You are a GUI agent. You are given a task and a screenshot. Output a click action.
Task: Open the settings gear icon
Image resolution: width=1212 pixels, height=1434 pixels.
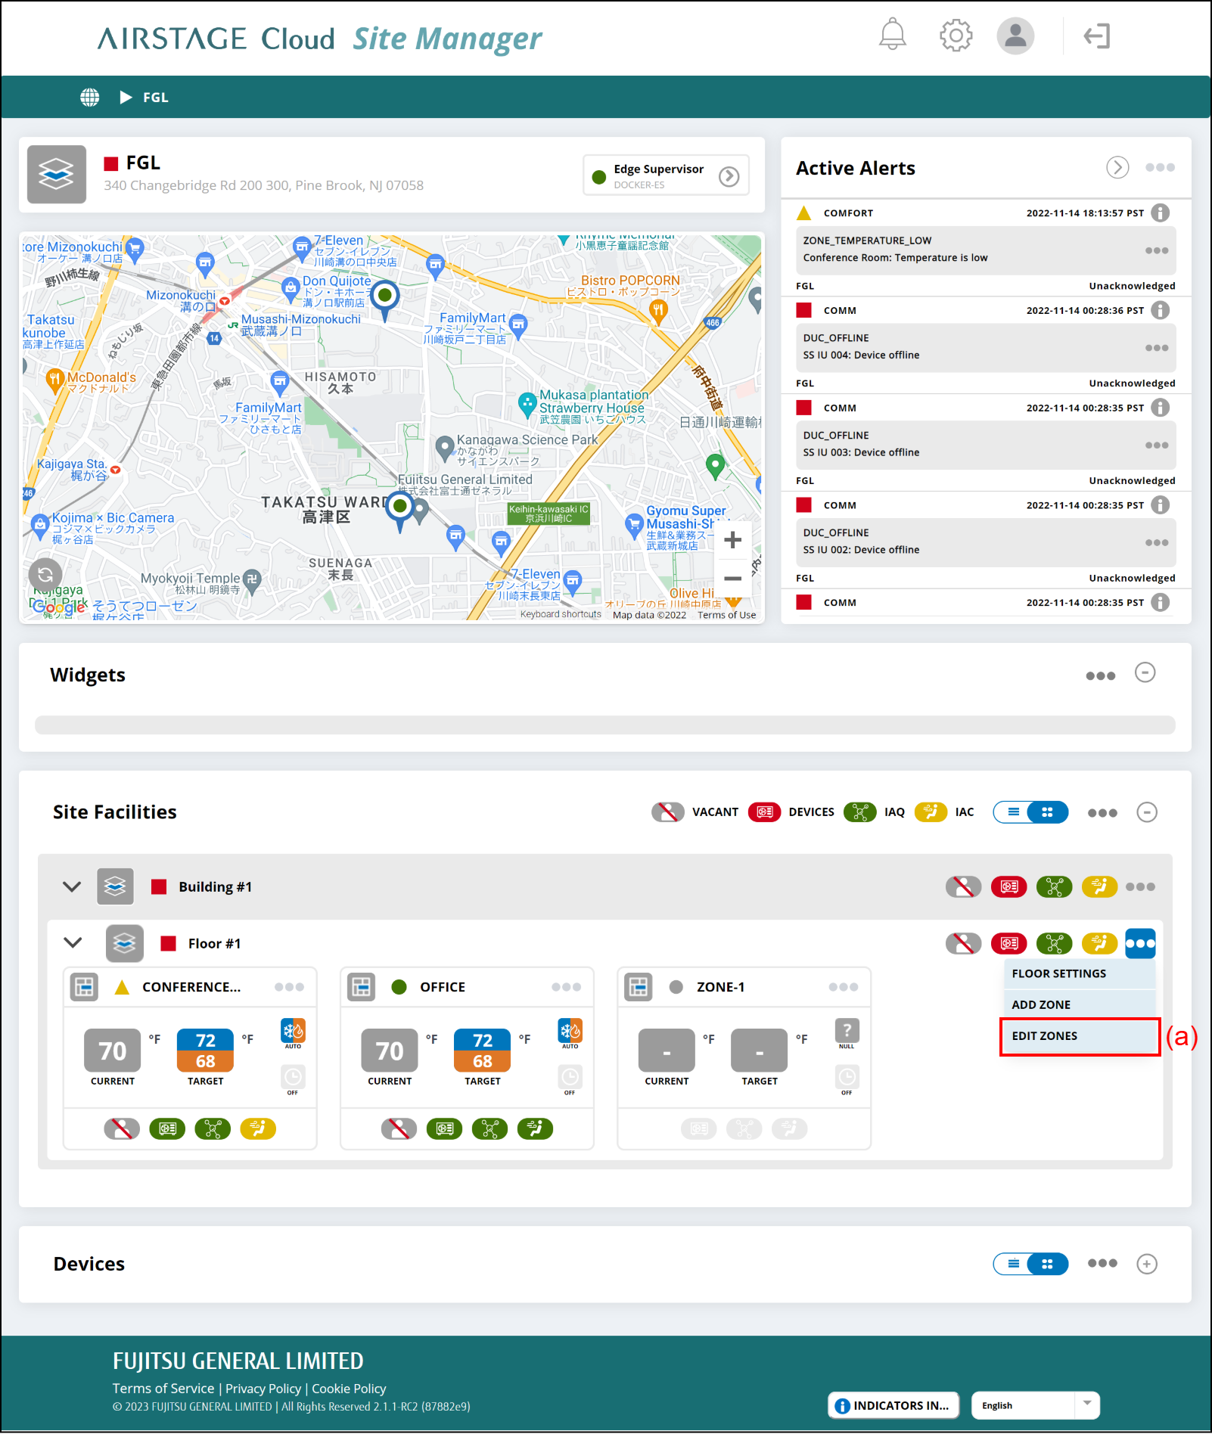pos(956,36)
